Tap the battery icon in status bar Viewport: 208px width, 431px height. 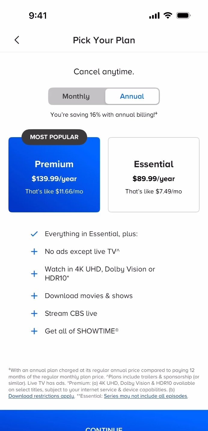[x=183, y=16]
